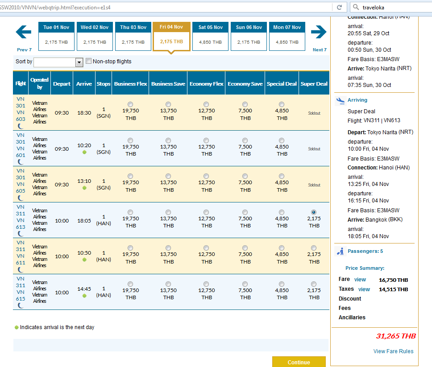Click the view link next to Taxes
The height and width of the screenshot is (367, 432).
pyautogui.click(x=364, y=289)
